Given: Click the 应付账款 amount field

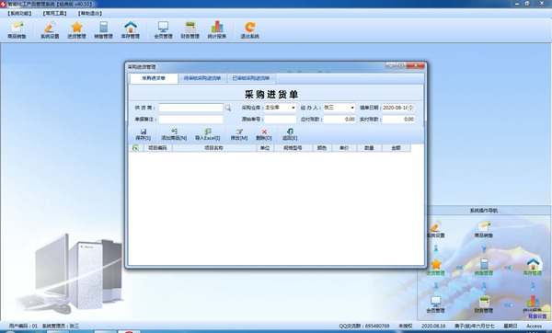Looking at the screenshot, I should click(x=339, y=120).
